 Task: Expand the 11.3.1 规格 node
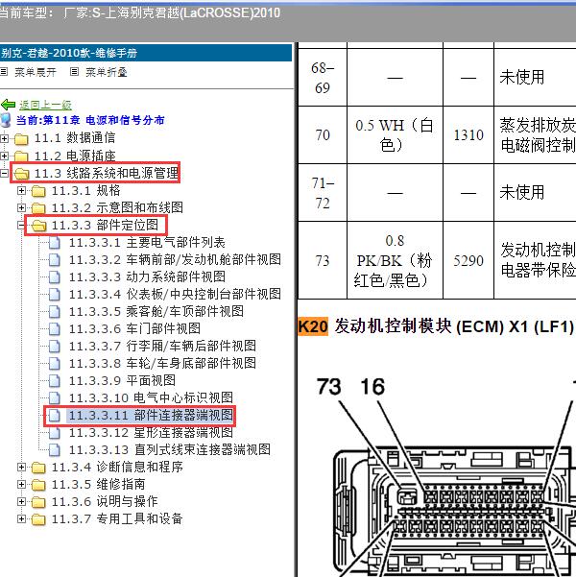click(x=21, y=191)
